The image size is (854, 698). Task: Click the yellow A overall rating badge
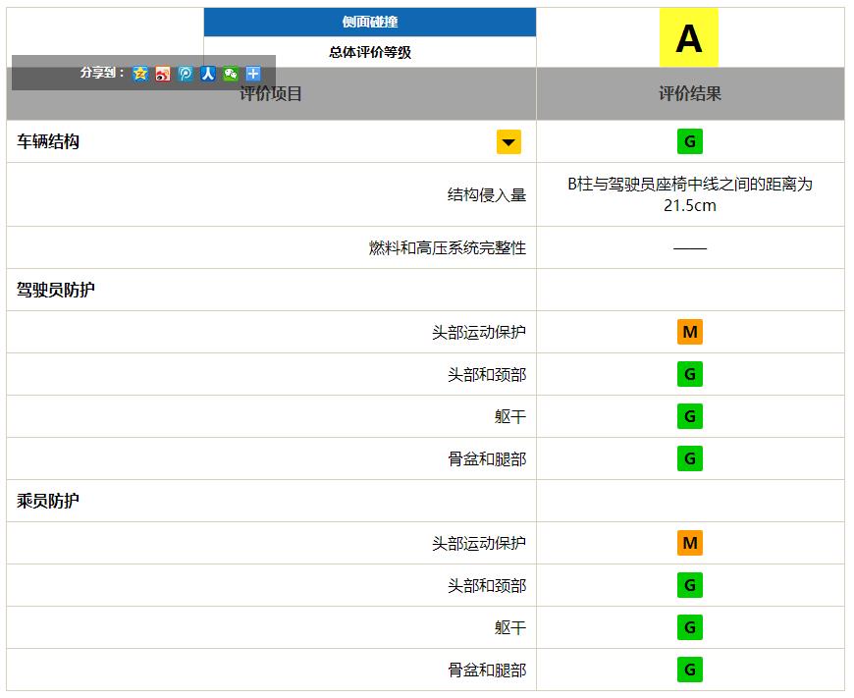point(689,37)
